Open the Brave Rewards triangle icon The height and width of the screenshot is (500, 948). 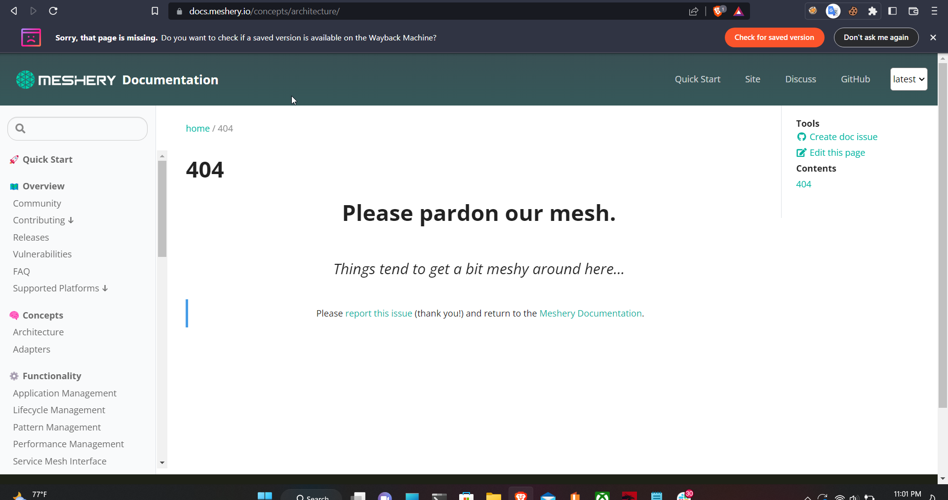coord(738,11)
